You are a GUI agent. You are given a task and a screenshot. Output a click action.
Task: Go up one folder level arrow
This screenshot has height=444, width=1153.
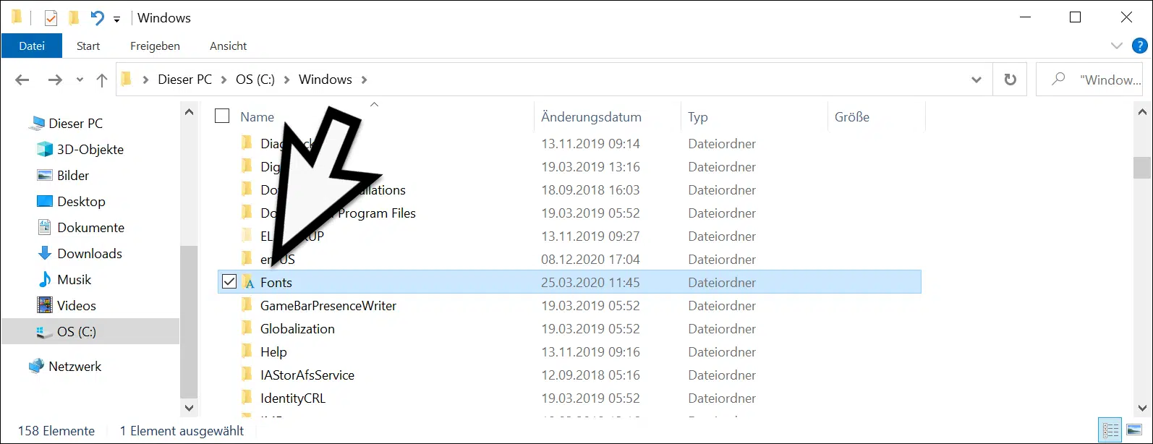[102, 80]
